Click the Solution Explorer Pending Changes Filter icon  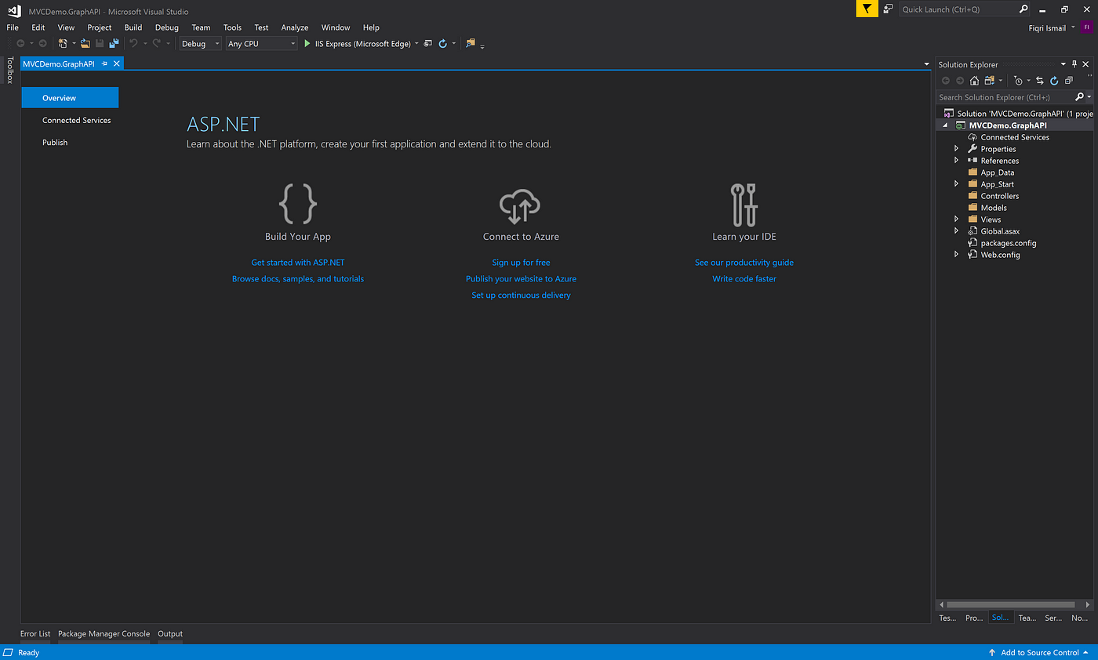coord(1018,81)
